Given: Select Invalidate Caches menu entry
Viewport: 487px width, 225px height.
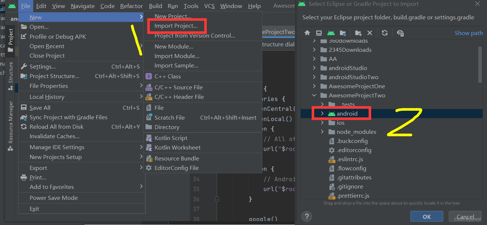Looking at the screenshot, I should [54, 136].
